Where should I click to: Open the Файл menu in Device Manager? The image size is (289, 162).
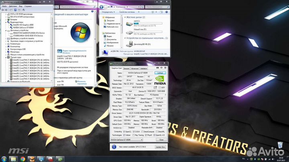pos(4,6)
